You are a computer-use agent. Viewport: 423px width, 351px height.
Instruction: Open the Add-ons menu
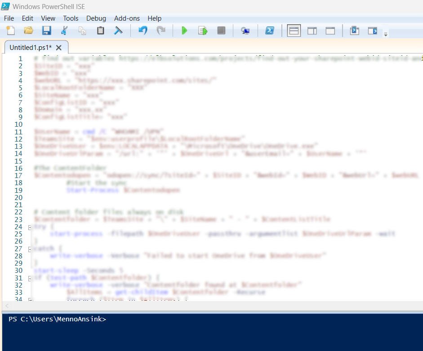click(127, 18)
